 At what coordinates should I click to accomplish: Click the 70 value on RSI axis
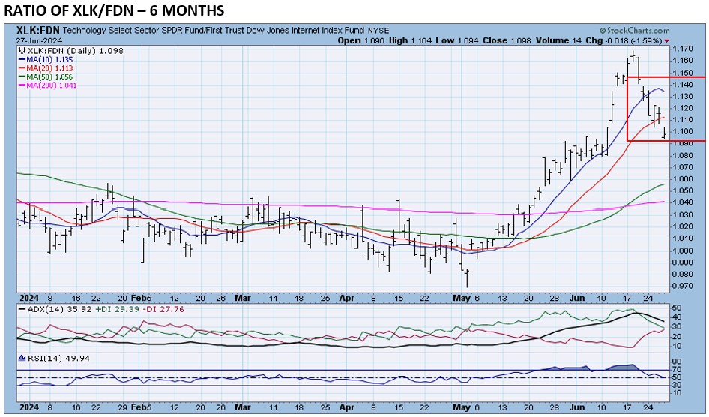click(x=678, y=370)
